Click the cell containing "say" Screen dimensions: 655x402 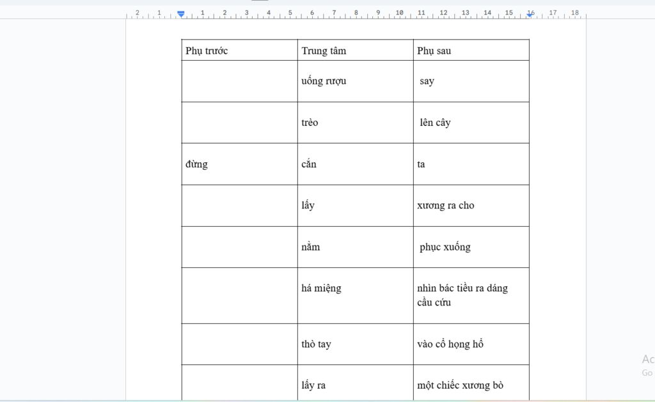coord(427,81)
